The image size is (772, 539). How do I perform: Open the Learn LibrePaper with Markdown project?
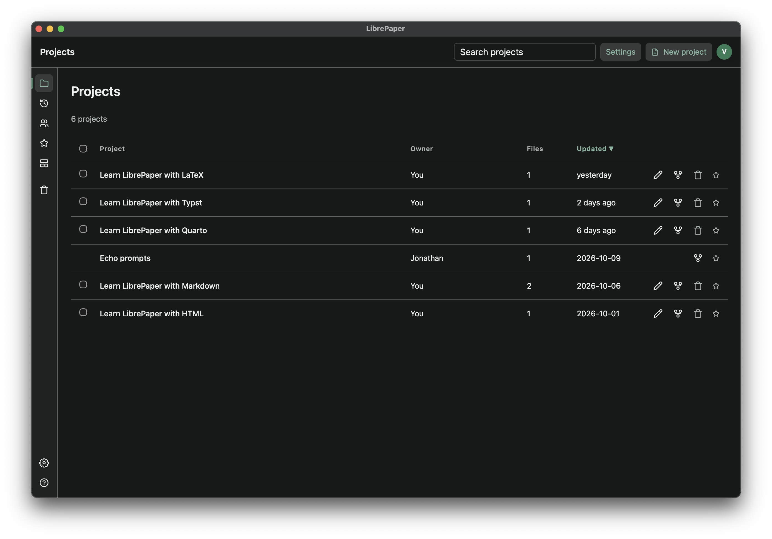159,286
